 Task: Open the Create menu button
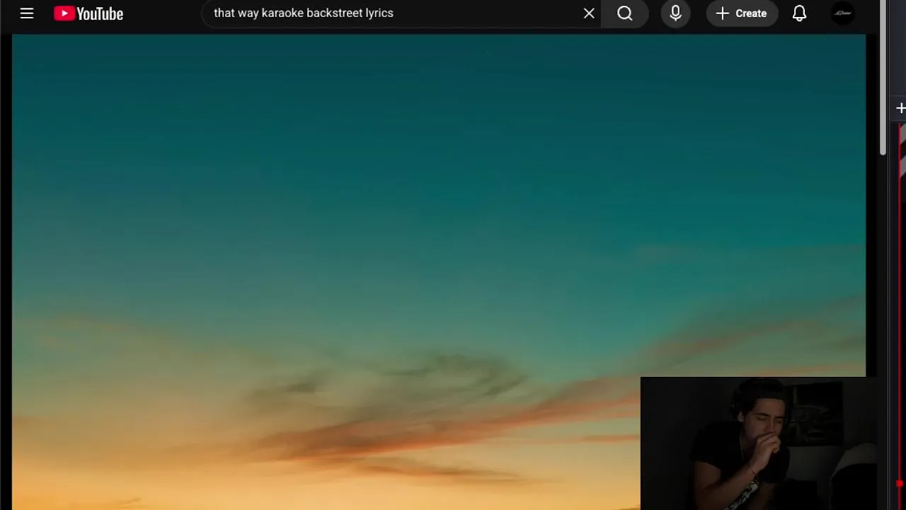pos(742,13)
